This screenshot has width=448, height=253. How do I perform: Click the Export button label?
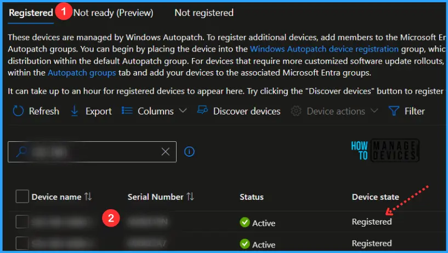click(x=99, y=111)
